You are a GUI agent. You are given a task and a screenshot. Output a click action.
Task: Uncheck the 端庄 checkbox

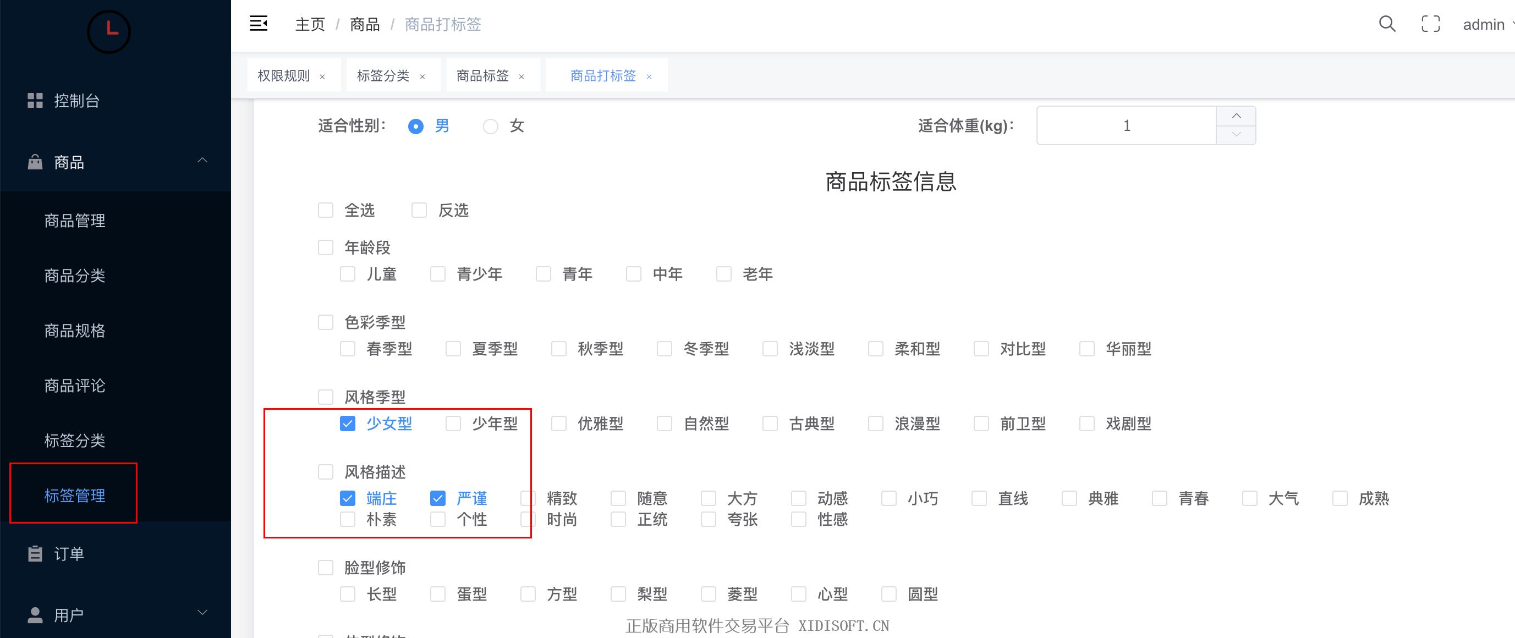point(348,499)
